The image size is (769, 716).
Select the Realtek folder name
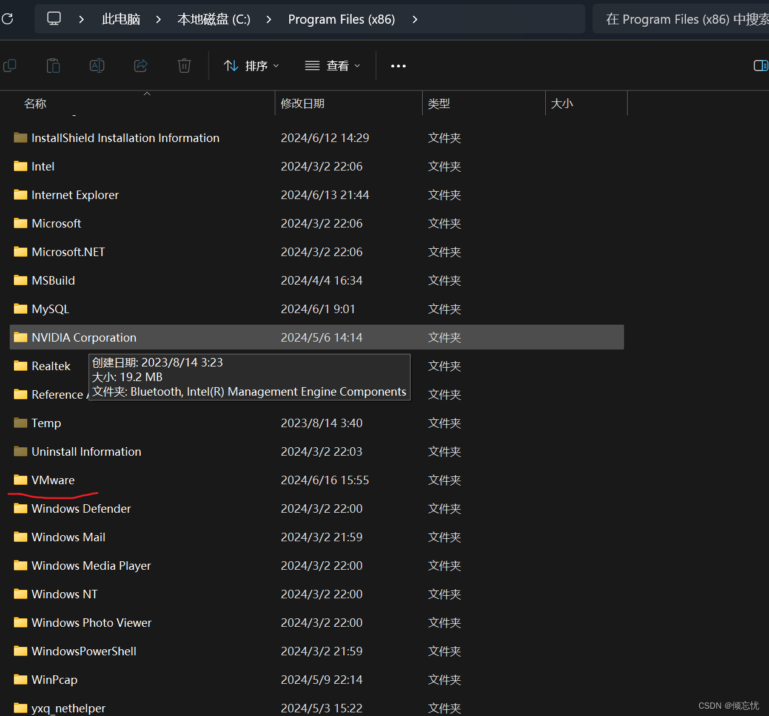51,366
